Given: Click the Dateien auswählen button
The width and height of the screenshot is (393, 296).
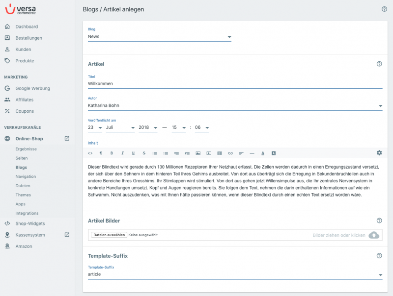Looking at the screenshot, I should [109, 235].
